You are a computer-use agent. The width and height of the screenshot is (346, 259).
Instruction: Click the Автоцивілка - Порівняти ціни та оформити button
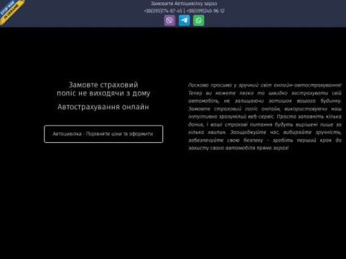tap(103, 134)
